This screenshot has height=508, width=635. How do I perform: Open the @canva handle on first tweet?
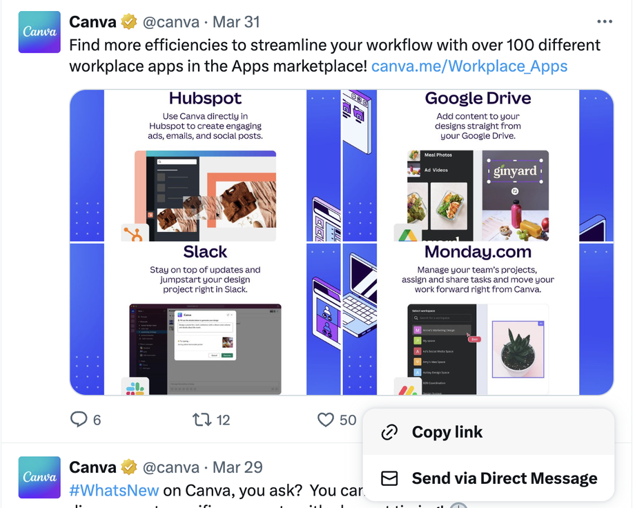[171, 22]
